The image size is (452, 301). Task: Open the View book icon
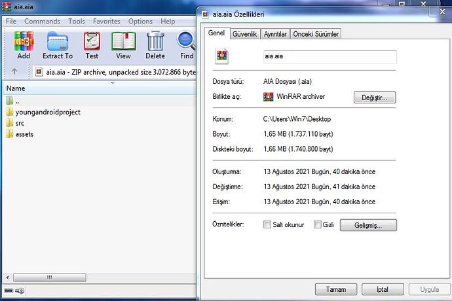tap(123, 41)
